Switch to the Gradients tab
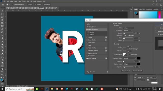This screenshot has height=91, width=163. [149, 9]
